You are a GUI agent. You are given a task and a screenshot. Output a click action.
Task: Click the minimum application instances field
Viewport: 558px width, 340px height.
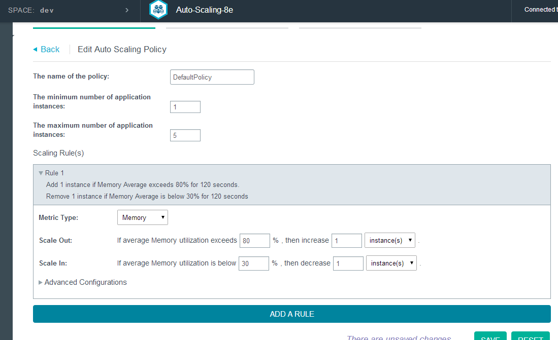pyautogui.click(x=185, y=107)
